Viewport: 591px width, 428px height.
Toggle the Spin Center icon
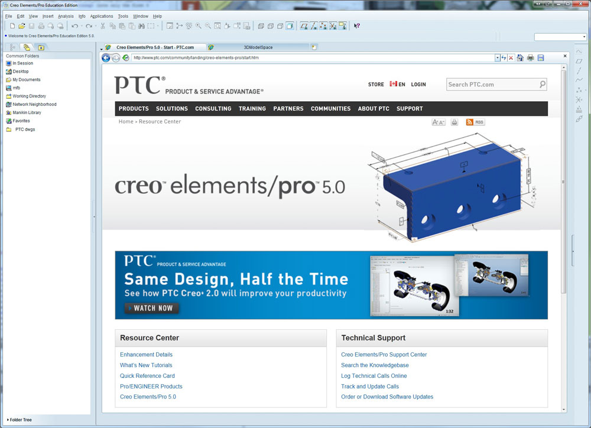point(180,25)
